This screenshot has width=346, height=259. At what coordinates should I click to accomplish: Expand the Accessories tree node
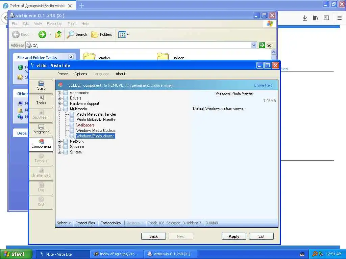tap(59, 93)
